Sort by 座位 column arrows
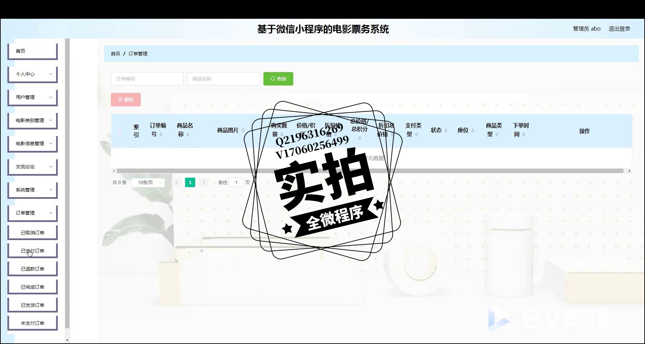The image size is (645, 344). coord(473,130)
